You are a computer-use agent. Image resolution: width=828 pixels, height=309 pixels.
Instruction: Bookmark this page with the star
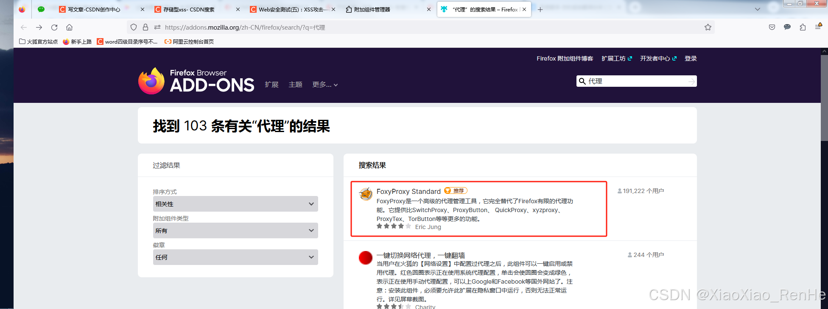[708, 27]
